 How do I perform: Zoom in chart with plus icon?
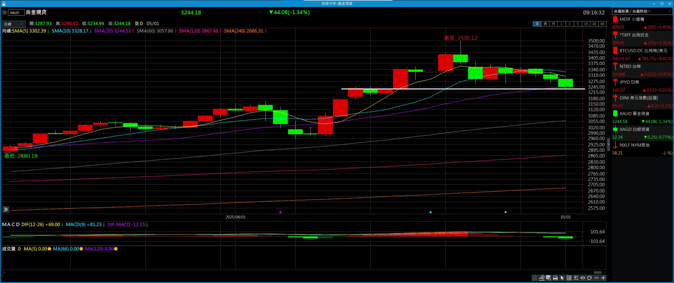[603, 278]
